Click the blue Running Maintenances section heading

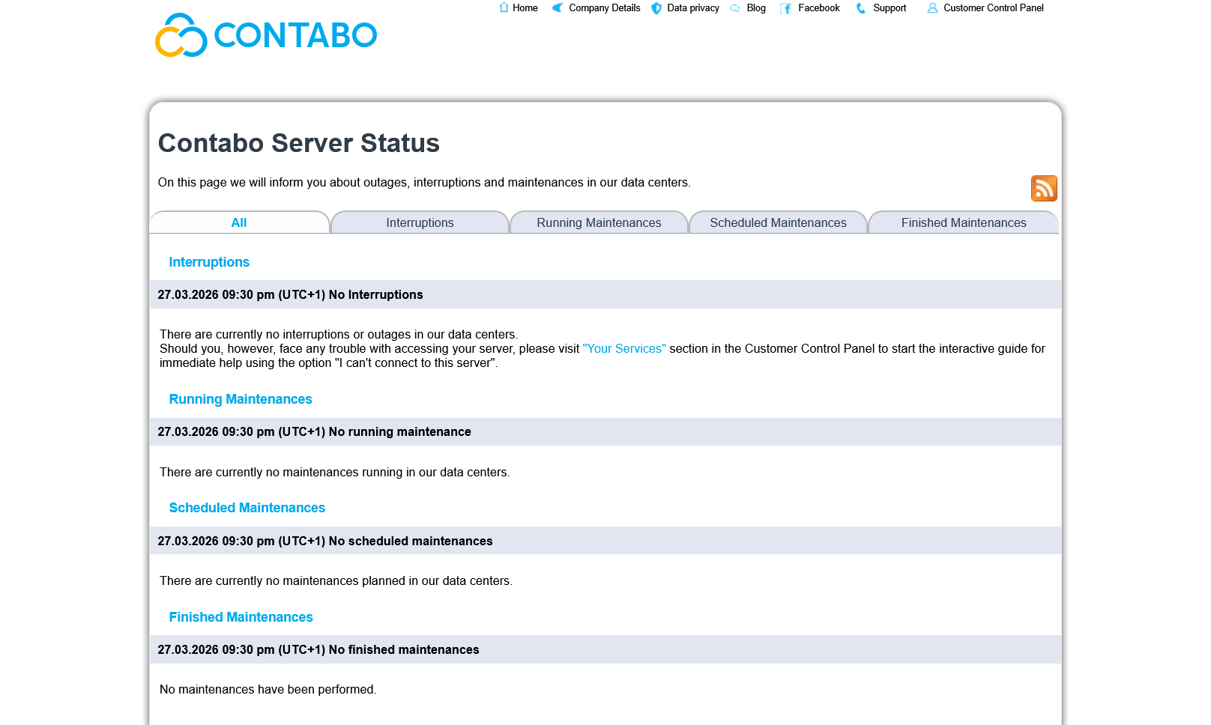pyautogui.click(x=241, y=399)
